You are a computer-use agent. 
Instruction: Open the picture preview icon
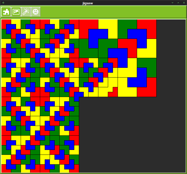coord(16,12)
